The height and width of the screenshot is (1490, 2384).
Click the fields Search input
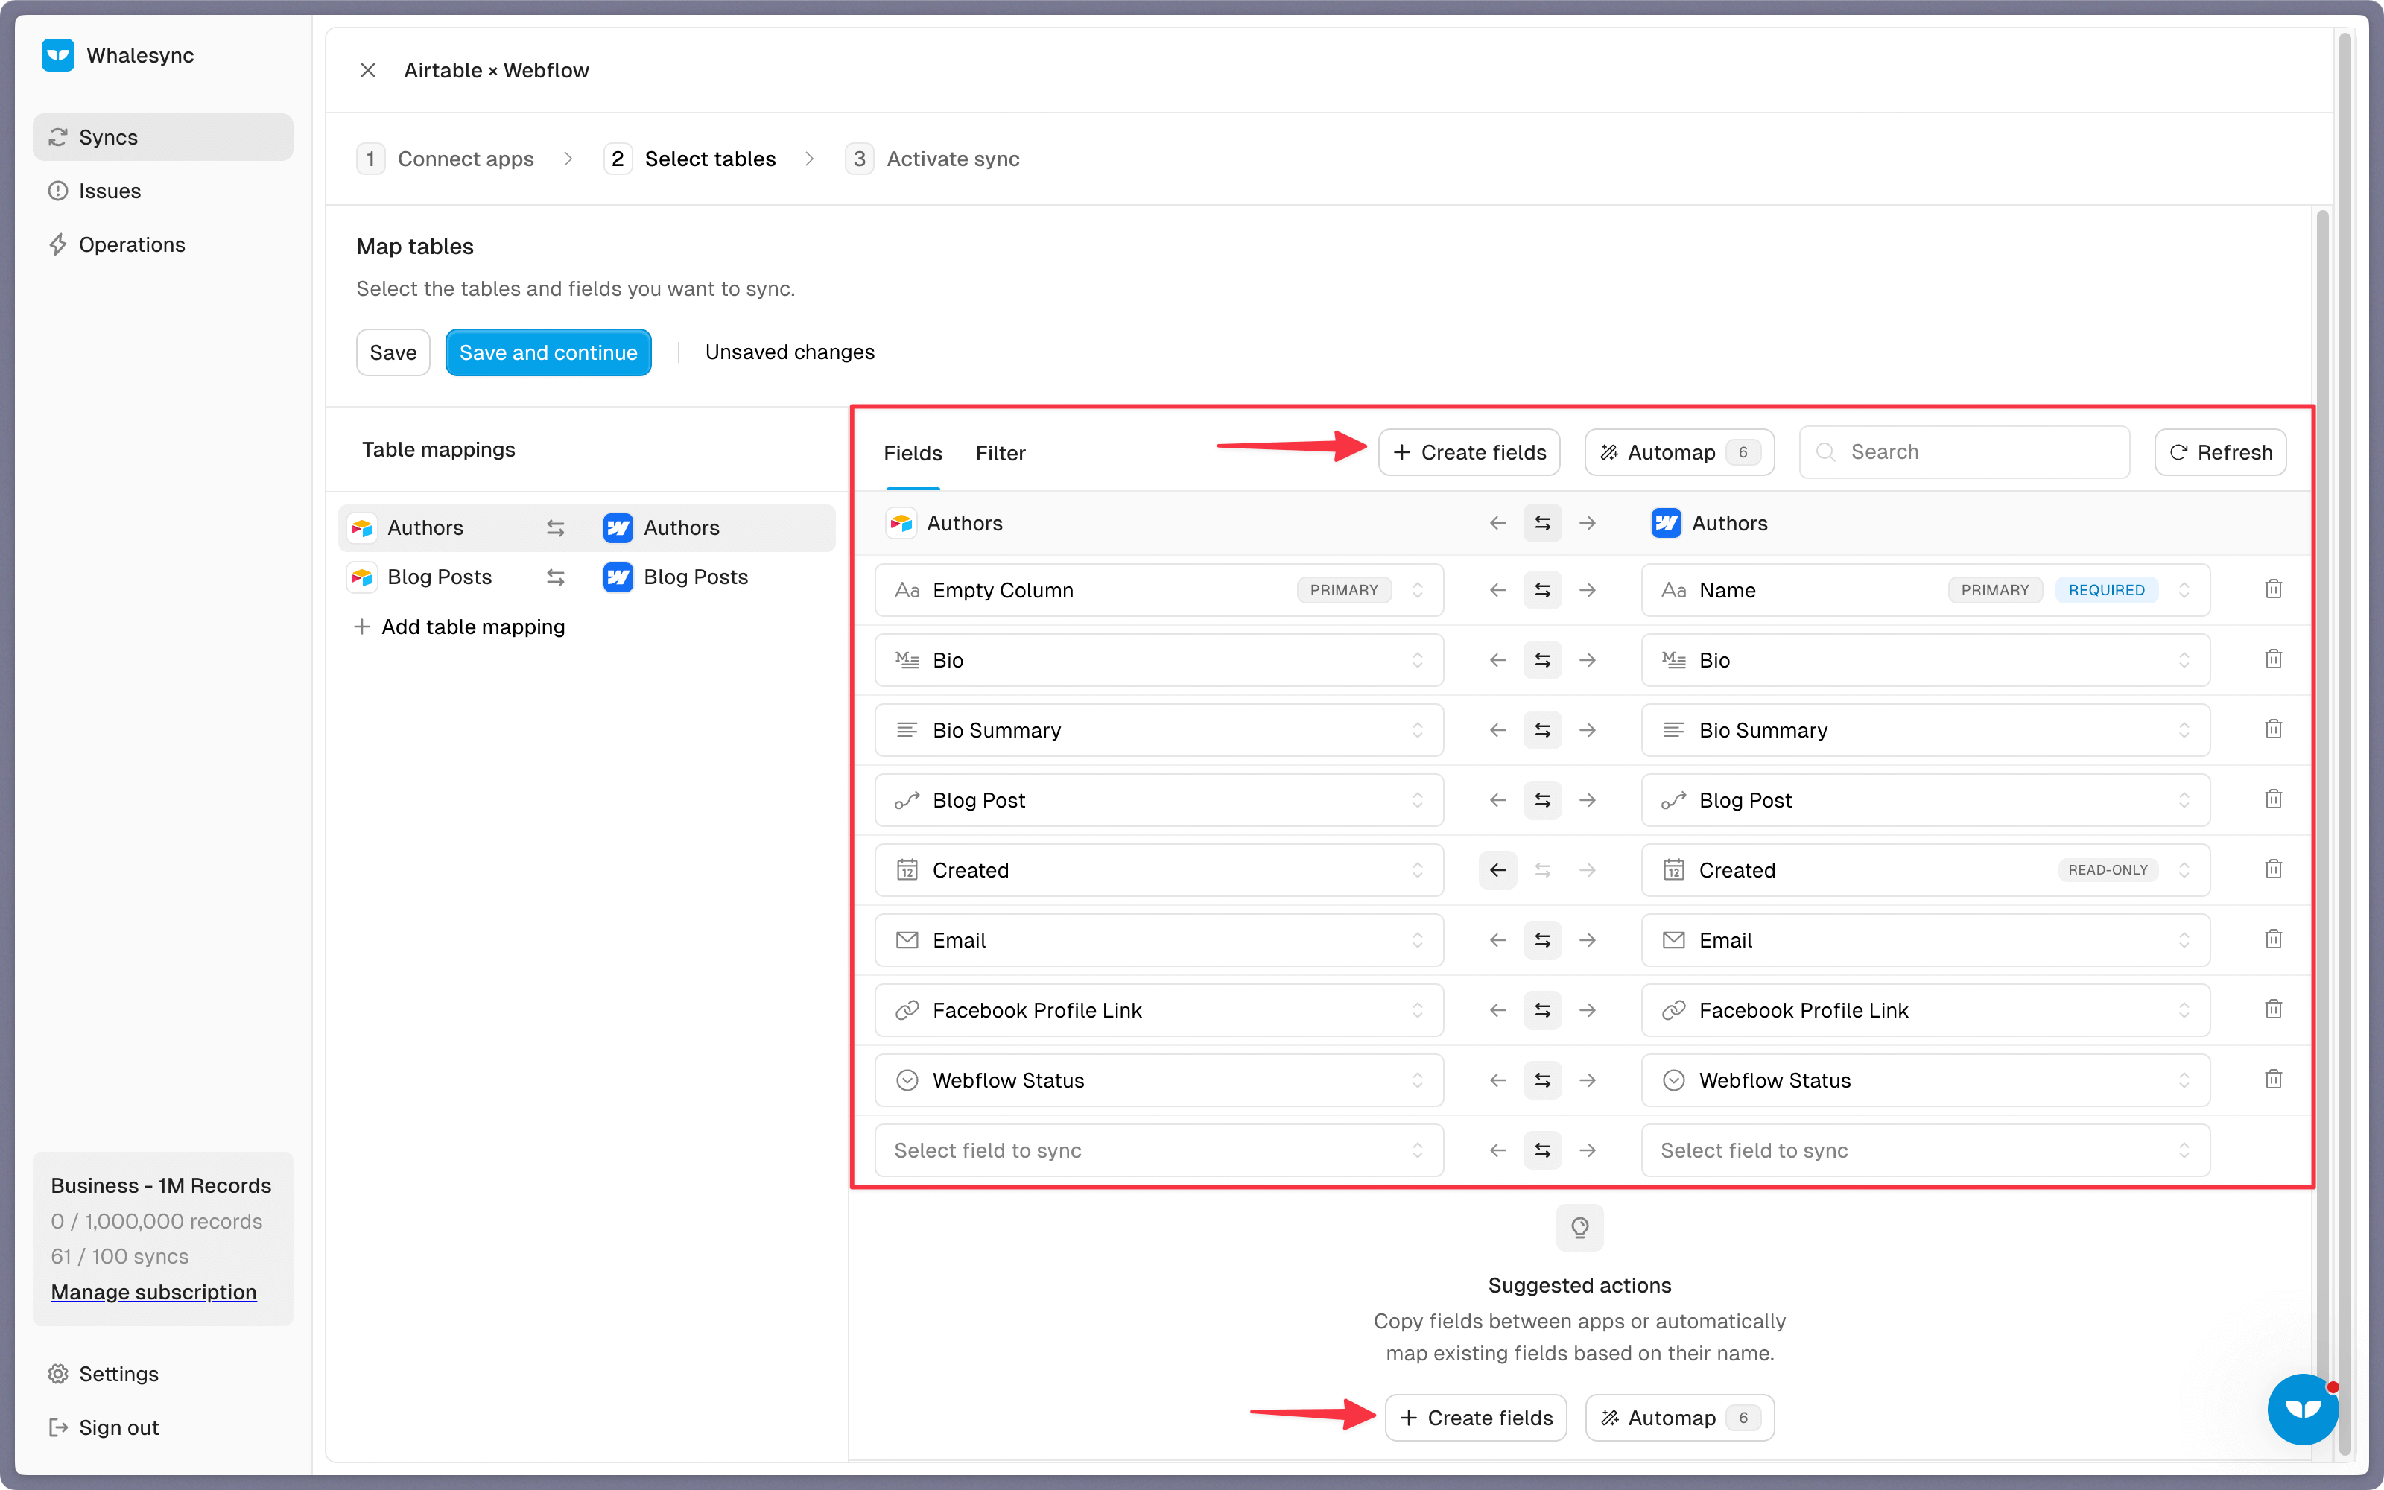(x=1965, y=452)
